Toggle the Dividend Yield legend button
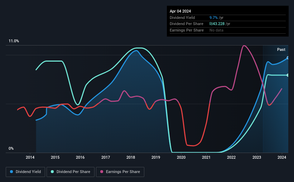294x182 pixels. (25, 172)
